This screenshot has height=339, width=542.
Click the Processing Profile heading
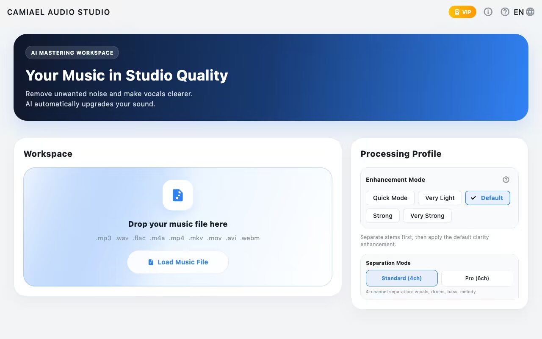(x=401, y=154)
